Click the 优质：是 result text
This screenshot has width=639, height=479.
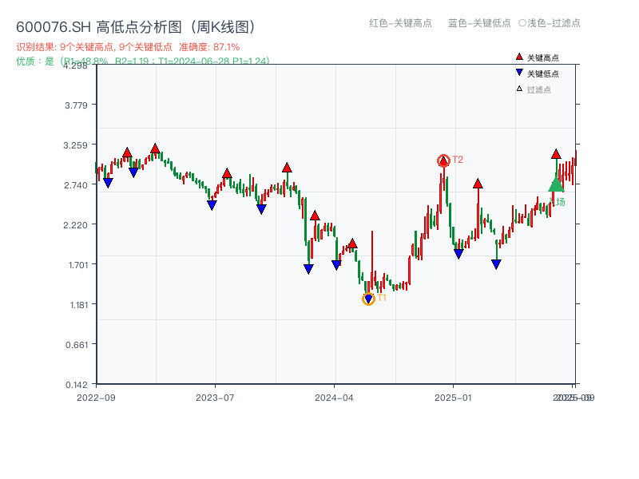coord(33,61)
